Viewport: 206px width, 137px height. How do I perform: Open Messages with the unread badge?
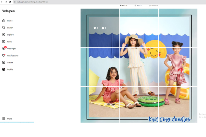coord(4,49)
